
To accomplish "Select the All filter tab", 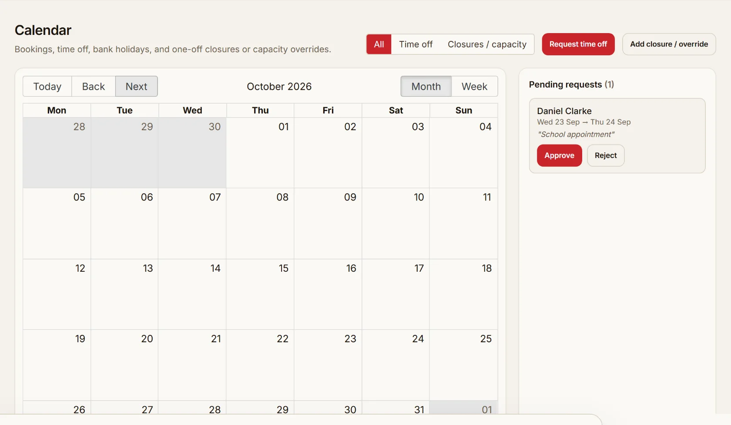I will tap(379, 44).
